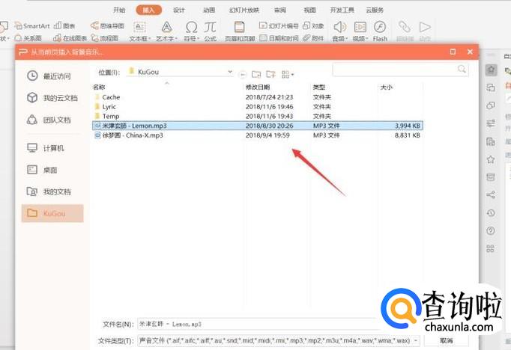Open 页眉和页脚 header and footer

click(240, 31)
